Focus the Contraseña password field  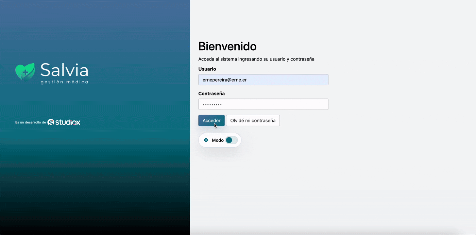point(263,104)
